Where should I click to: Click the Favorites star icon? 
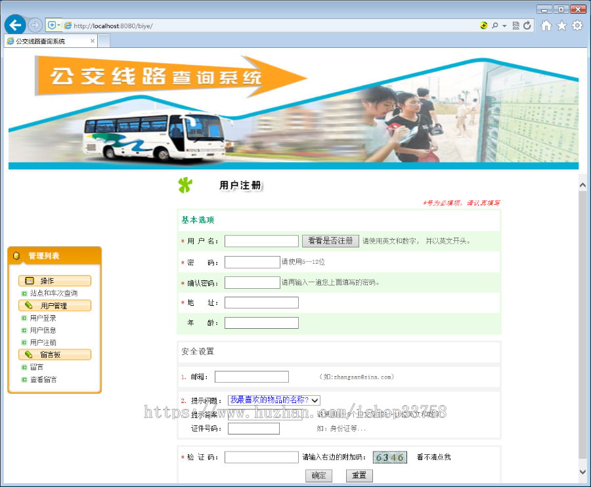click(x=561, y=25)
